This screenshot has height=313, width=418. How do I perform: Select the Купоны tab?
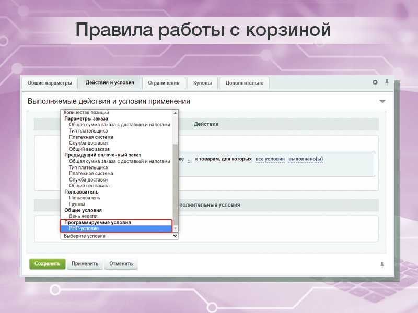coord(203,82)
